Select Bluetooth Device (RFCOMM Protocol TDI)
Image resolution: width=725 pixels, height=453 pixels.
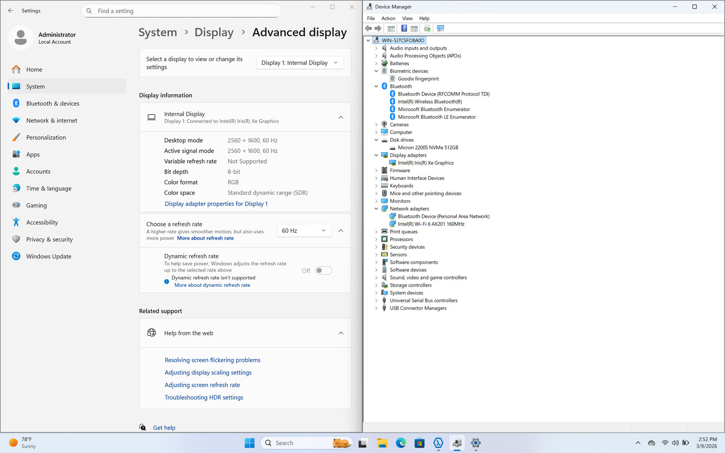point(444,94)
